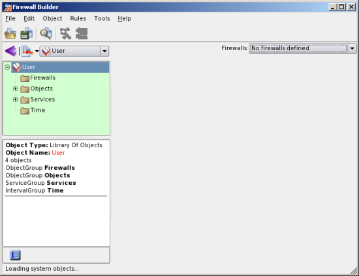Click the blue info list icon

[x=16, y=255]
